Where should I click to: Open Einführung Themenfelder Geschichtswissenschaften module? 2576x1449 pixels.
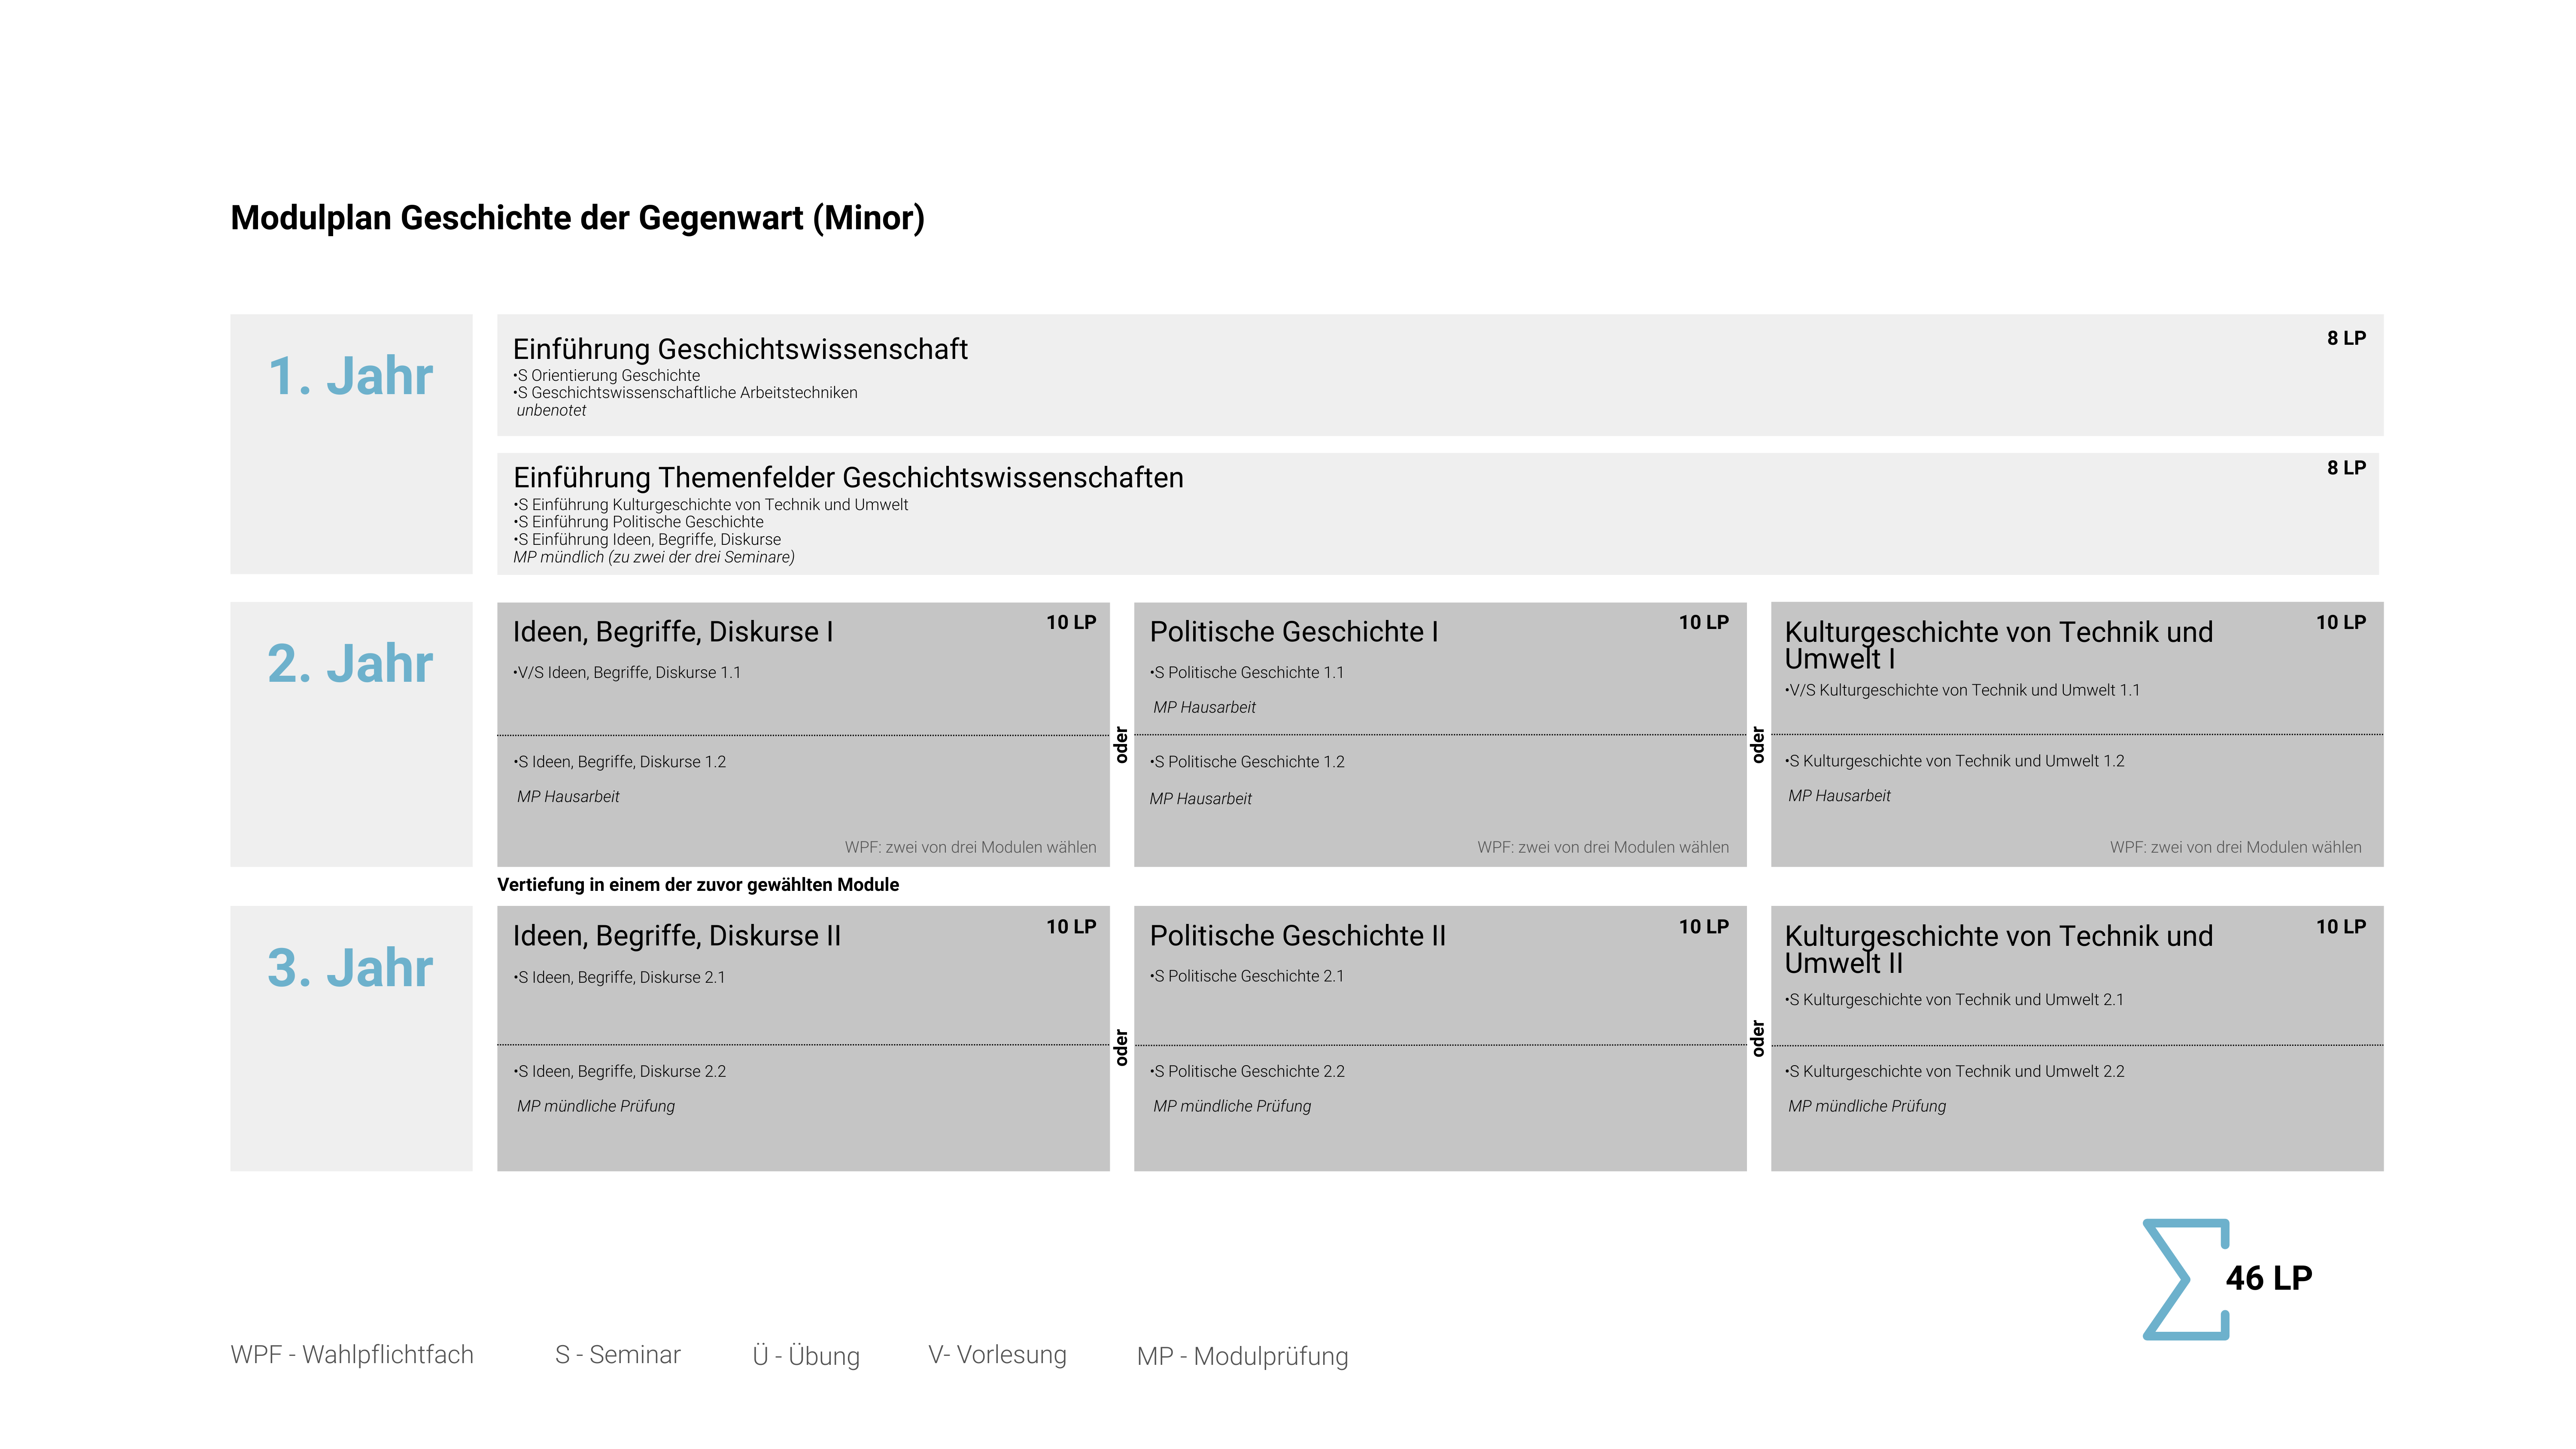[x=1438, y=514]
